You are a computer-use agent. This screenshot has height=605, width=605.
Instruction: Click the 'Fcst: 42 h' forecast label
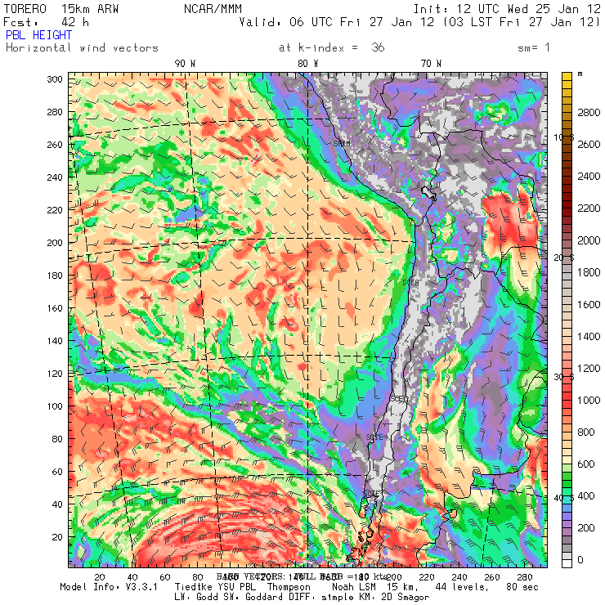[47, 22]
